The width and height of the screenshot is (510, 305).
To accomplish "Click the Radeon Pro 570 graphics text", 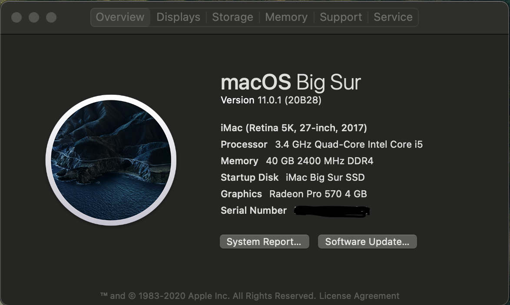I will click(x=318, y=194).
